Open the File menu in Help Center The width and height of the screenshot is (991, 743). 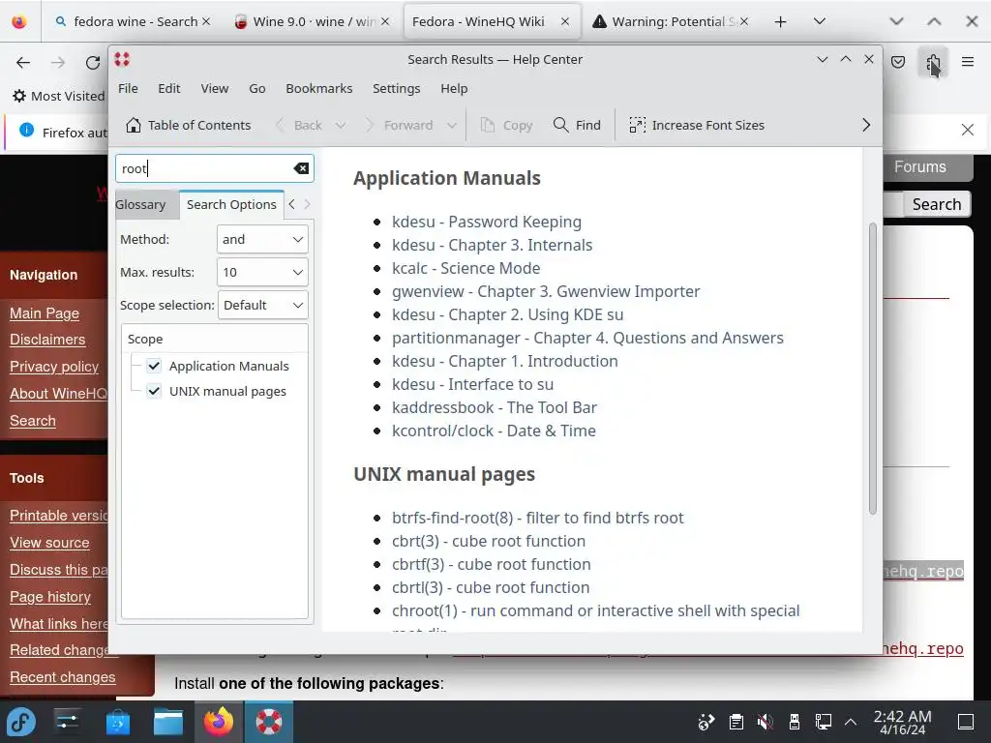click(128, 88)
